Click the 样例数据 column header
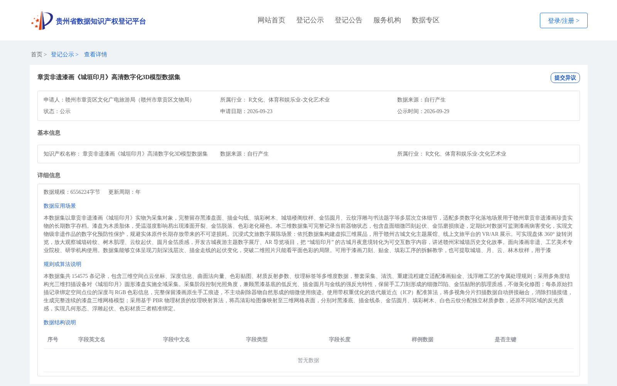 tap(423, 339)
